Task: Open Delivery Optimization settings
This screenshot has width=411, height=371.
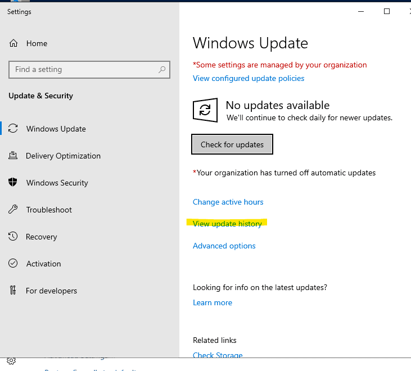Action: (x=63, y=156)
